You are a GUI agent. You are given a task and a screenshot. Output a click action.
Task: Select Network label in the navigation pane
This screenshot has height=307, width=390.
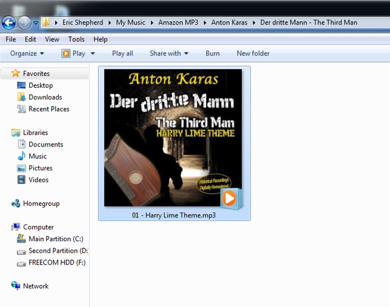pyautogui.click(x=36, y=286)
